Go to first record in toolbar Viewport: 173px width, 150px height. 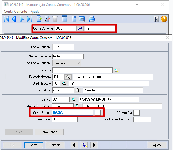tap(6, 19)
